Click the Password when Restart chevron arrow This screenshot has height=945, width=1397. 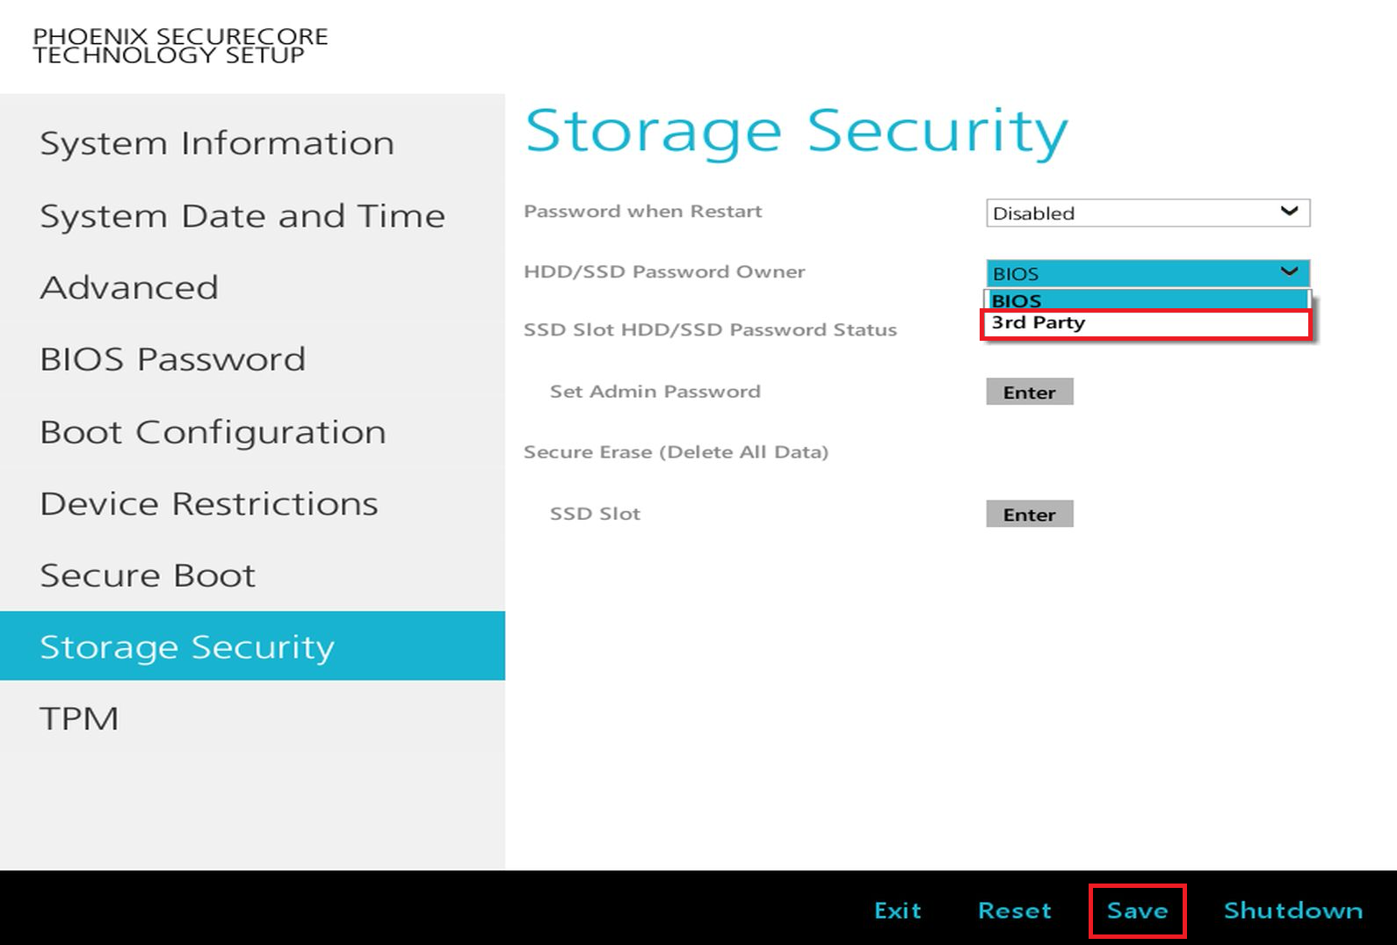(x=1289, y=212)
